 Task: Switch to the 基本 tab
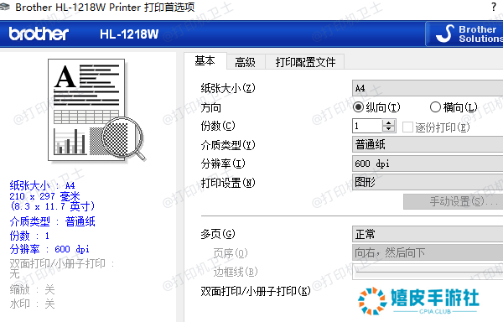[x=205, y=60]
